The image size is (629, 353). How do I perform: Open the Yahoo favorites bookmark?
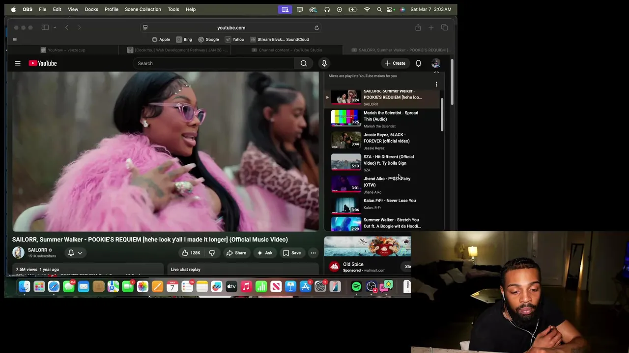(235, 39)
